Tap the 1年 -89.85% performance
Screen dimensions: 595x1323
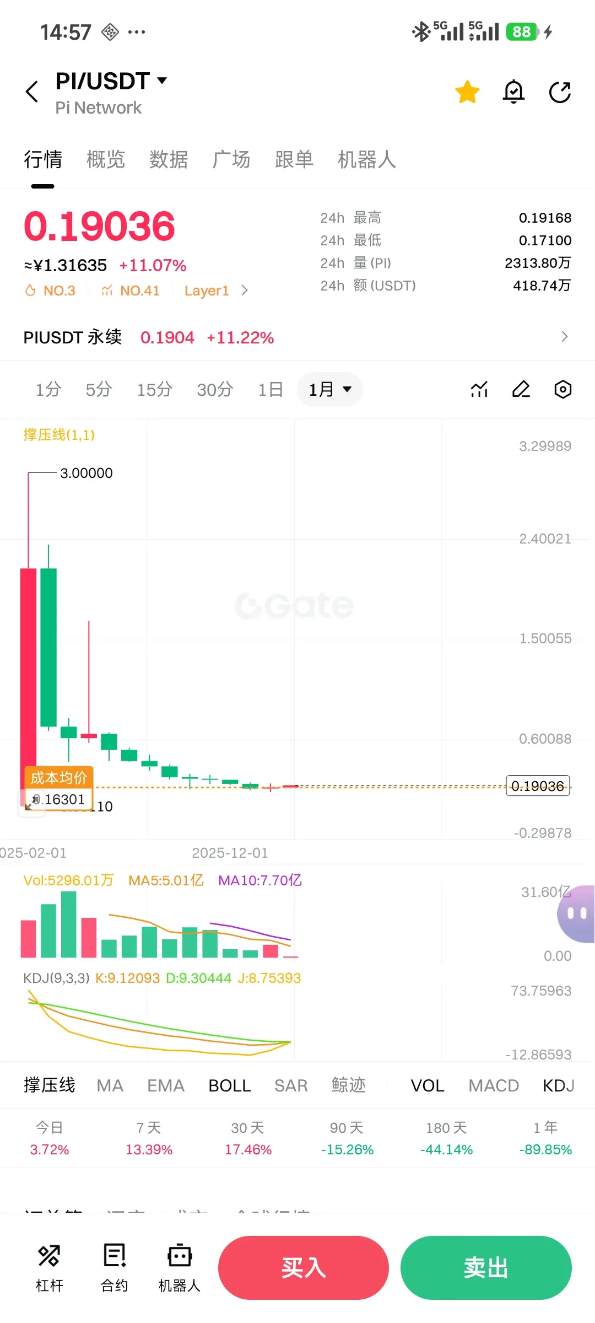pos(545,1138)
